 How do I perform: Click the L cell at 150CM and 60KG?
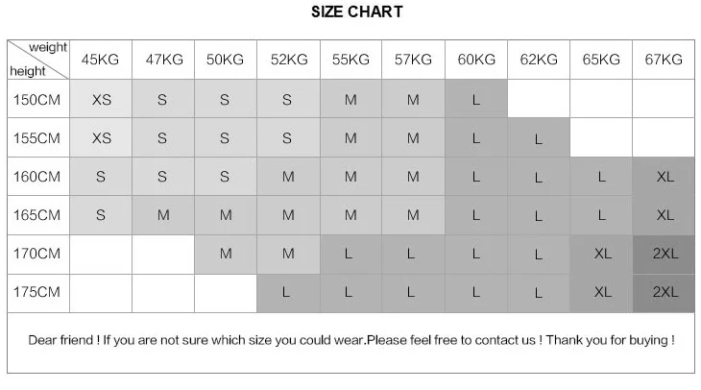(x=476, y=99)
